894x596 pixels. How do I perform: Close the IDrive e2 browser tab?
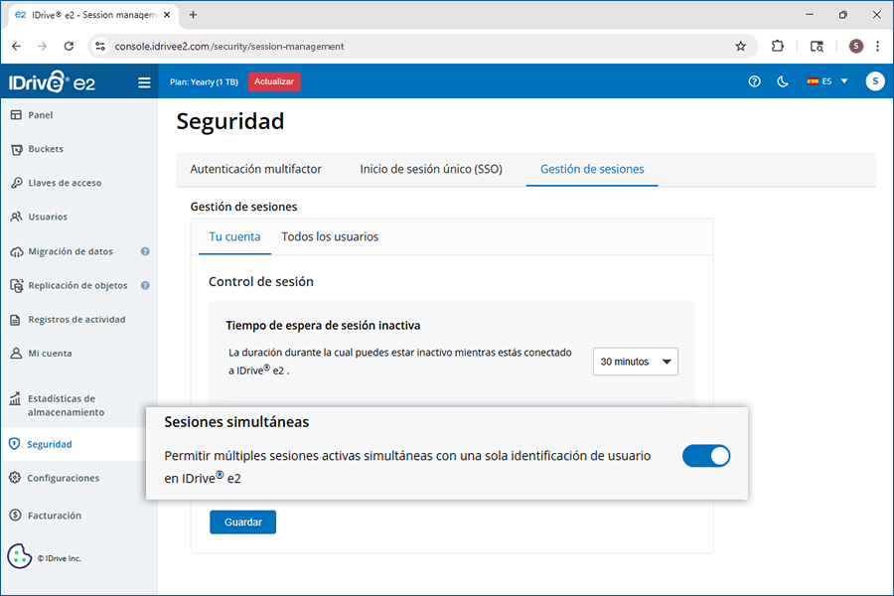coord(167,15)
